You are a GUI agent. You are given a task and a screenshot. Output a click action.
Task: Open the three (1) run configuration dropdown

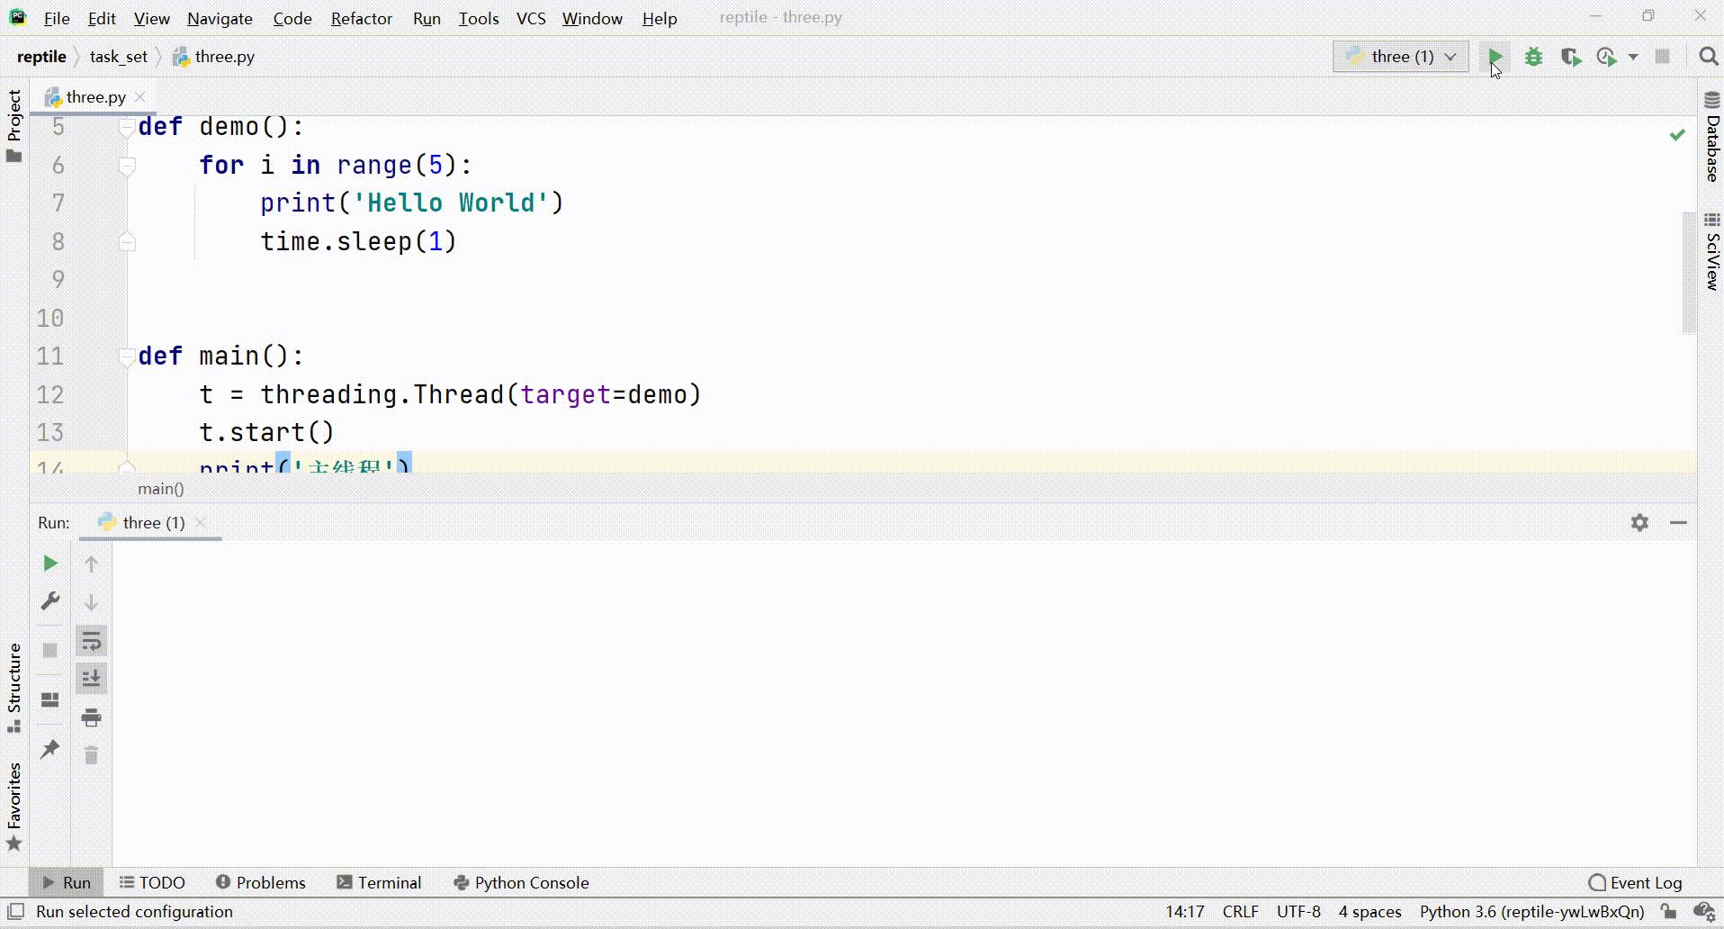click(1400, 57)
